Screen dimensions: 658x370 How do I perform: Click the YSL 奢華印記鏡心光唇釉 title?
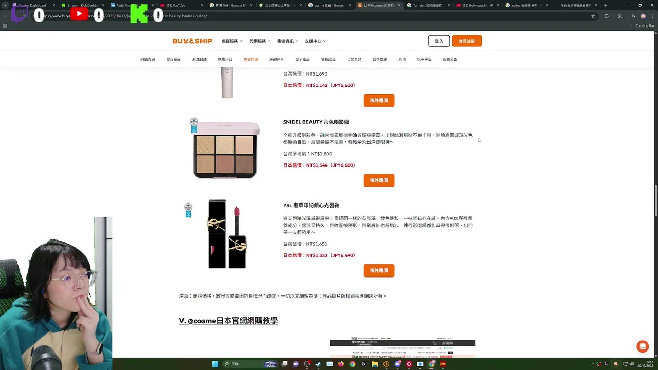pyautogui.click(x=311, y=205)
